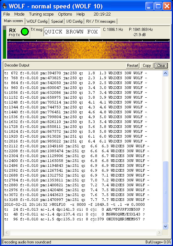The image size is (173, 246).
Task: Clear the decoder output
Action: (x=161, y=66)
